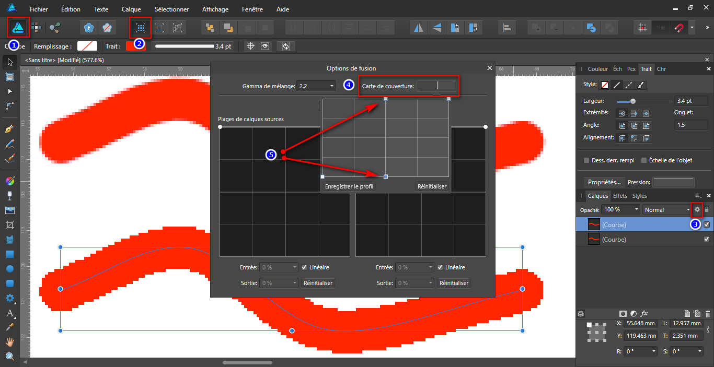This screenshot has height=367, width=714.
Task: Switch to the Pixel persona icon
Action: click(37, 28)
